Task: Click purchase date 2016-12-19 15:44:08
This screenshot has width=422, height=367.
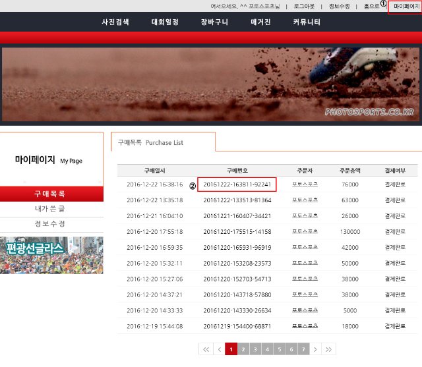Action: point(155,326)
